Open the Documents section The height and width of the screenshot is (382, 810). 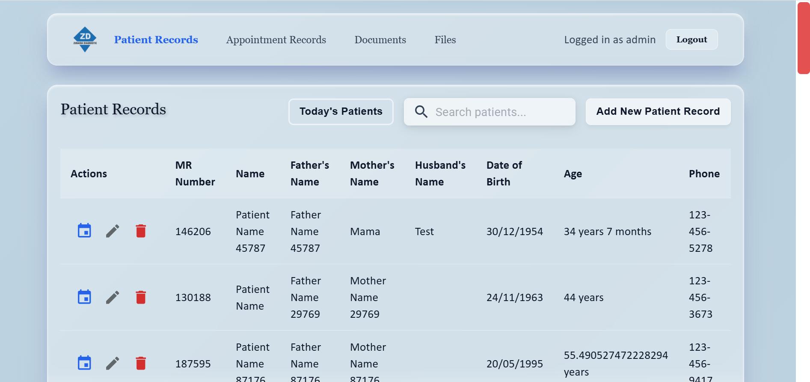pos(380,40)
